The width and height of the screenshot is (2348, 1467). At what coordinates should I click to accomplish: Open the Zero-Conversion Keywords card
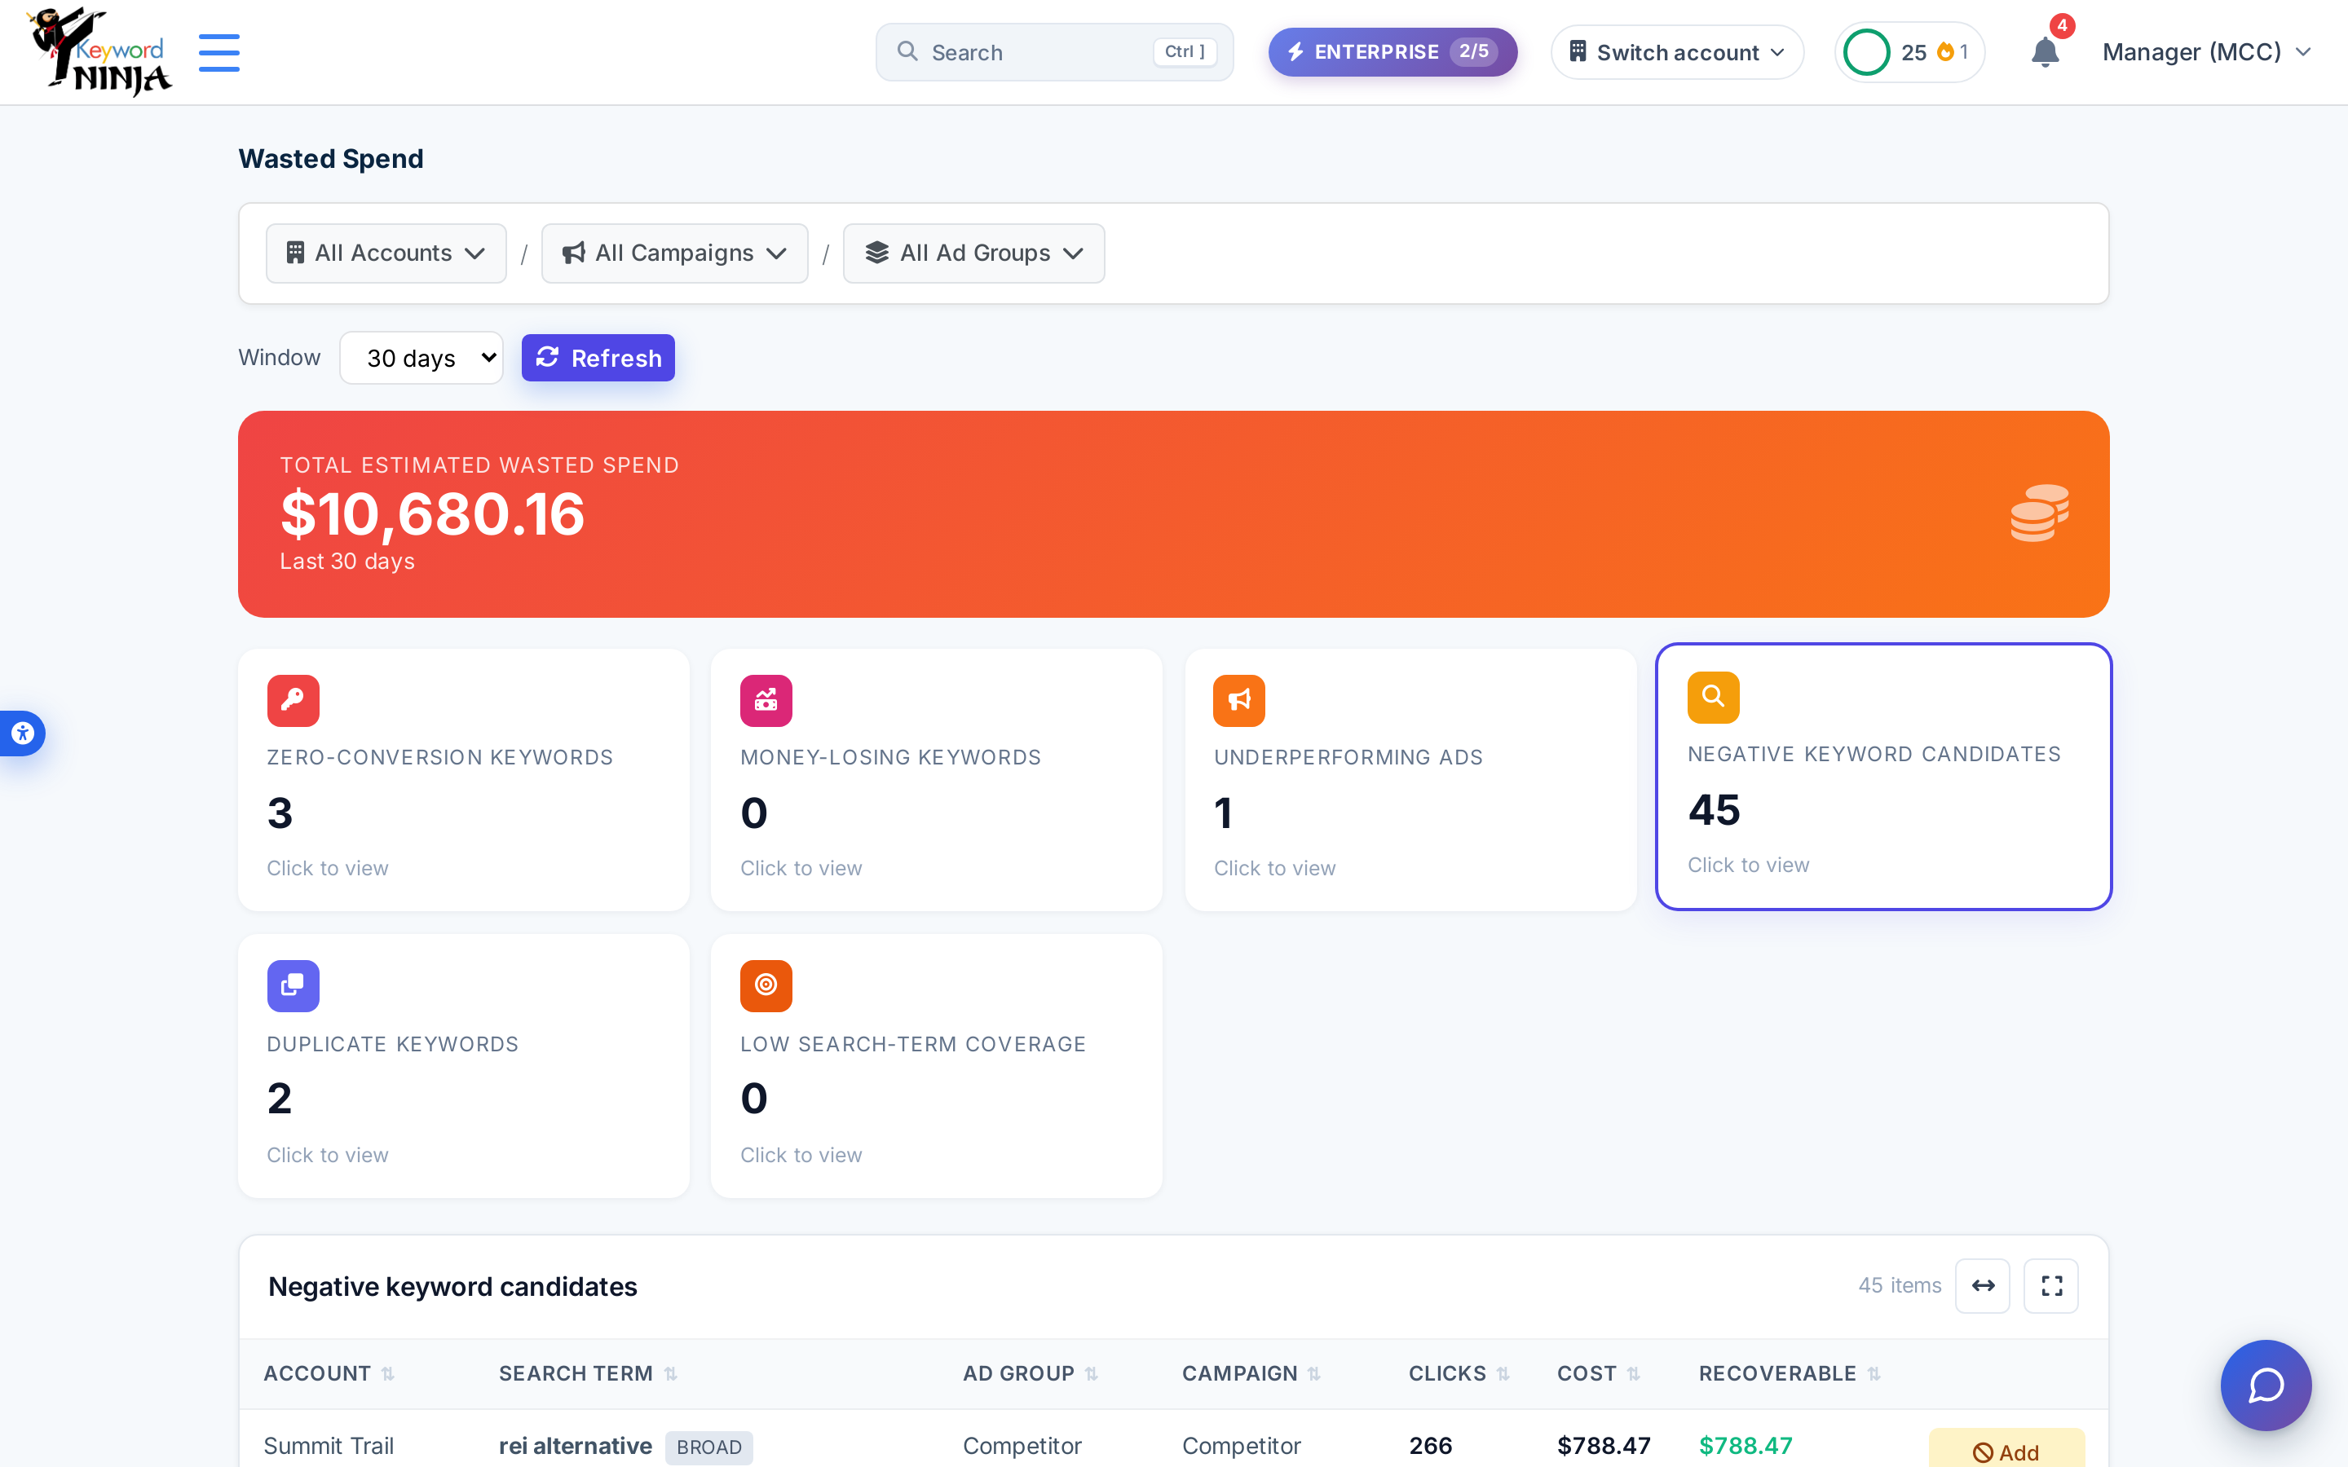pos(464,780)
